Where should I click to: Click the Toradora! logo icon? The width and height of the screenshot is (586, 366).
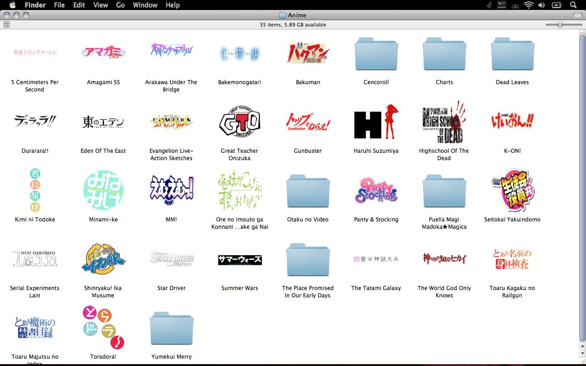(103, 328)
